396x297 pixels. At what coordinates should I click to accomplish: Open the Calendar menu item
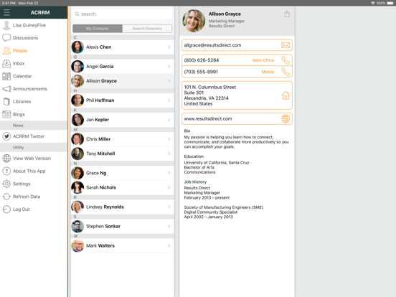(x=34, y=76)
